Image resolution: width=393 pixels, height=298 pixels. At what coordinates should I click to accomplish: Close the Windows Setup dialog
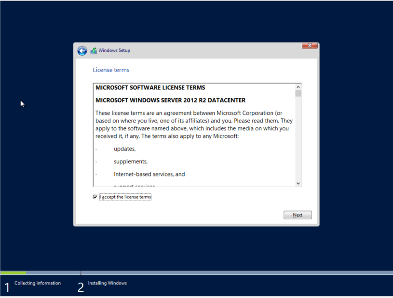(309, 46)
